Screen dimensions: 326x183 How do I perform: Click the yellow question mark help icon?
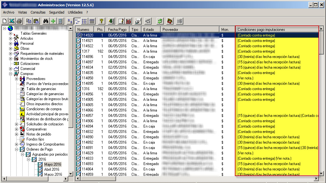point(101,21)
